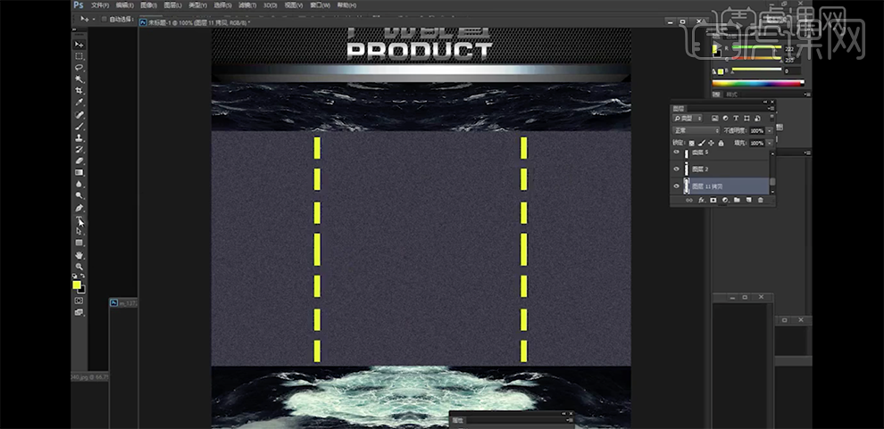The width and height of the screenshot is (884, 429).
Task: Open the fill slider dropdown arrow
Action: [x=769, y=143]
